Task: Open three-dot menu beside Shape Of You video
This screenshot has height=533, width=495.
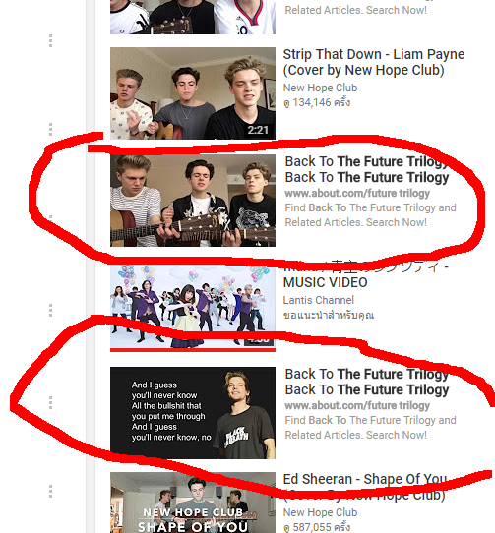Action: click(x=50, y=491)
